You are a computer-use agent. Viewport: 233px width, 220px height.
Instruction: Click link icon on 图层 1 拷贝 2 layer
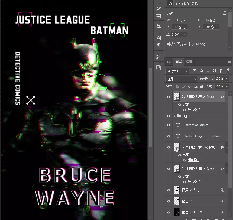click(x=222, y=212)
